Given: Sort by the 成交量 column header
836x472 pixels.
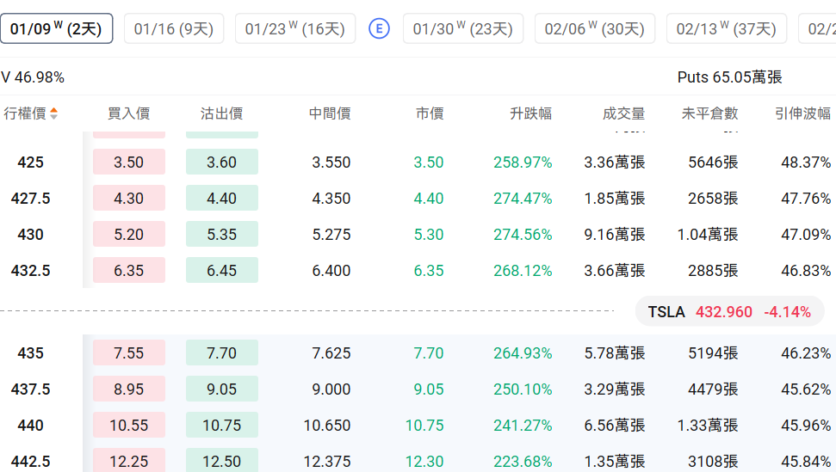Looking at the screenshot, I should (x=623, y=113).
